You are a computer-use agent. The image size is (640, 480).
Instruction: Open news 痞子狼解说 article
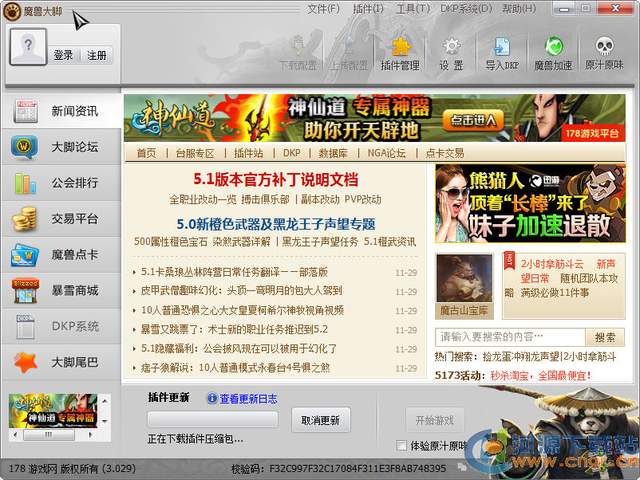click(235, 368)
